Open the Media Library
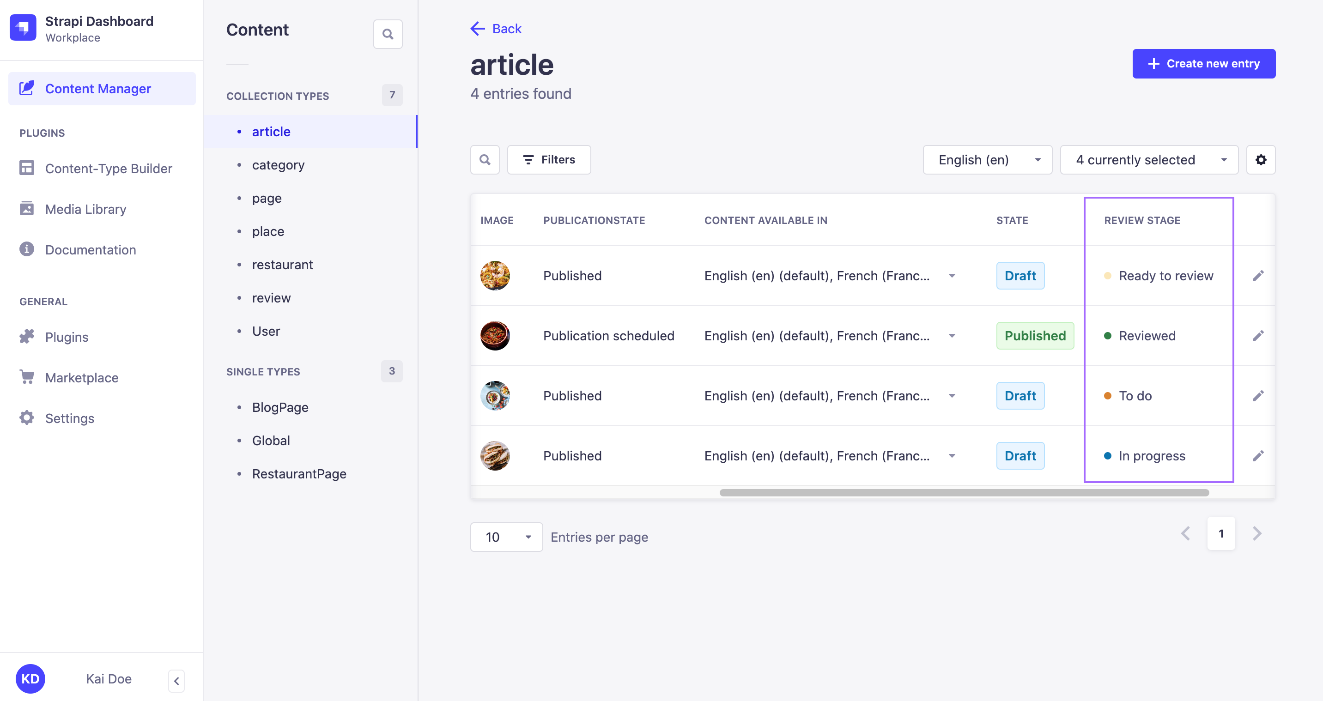 click(85, 209)
